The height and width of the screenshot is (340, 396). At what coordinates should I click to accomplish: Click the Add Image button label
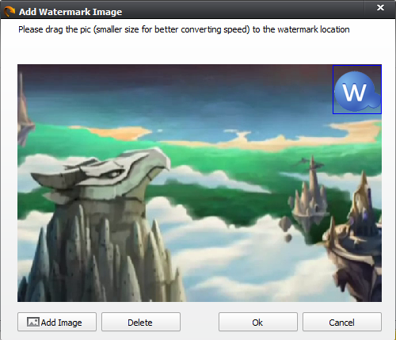coord(61,323)
